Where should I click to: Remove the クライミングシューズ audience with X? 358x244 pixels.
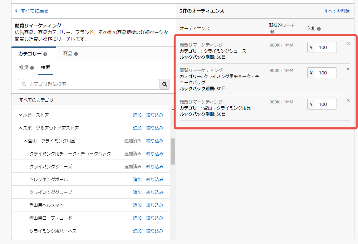pos(348,44)
